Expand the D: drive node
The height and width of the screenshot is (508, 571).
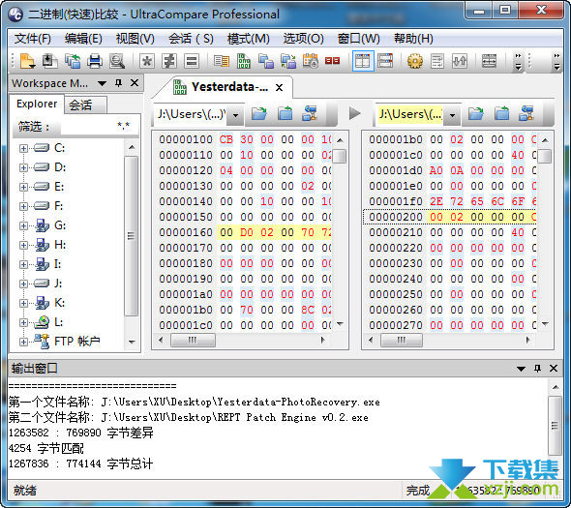pyautogui.click(x=23, y=167)
